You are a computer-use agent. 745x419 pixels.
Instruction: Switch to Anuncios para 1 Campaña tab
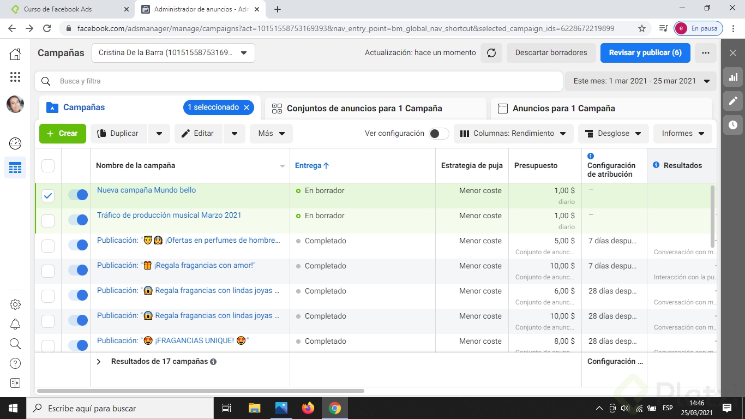tap(602, 109)
